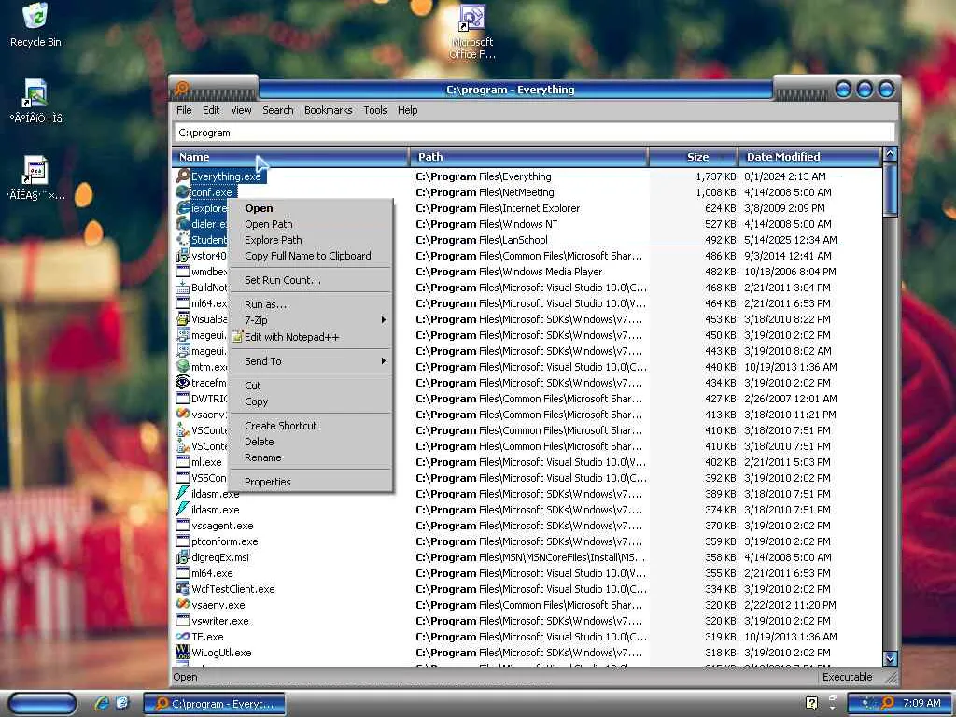Image resolution: width=956 pixels, height=717 pixels.
Task: Click the second quick launch taskbar icon
Action: click(x=122, y=703)
